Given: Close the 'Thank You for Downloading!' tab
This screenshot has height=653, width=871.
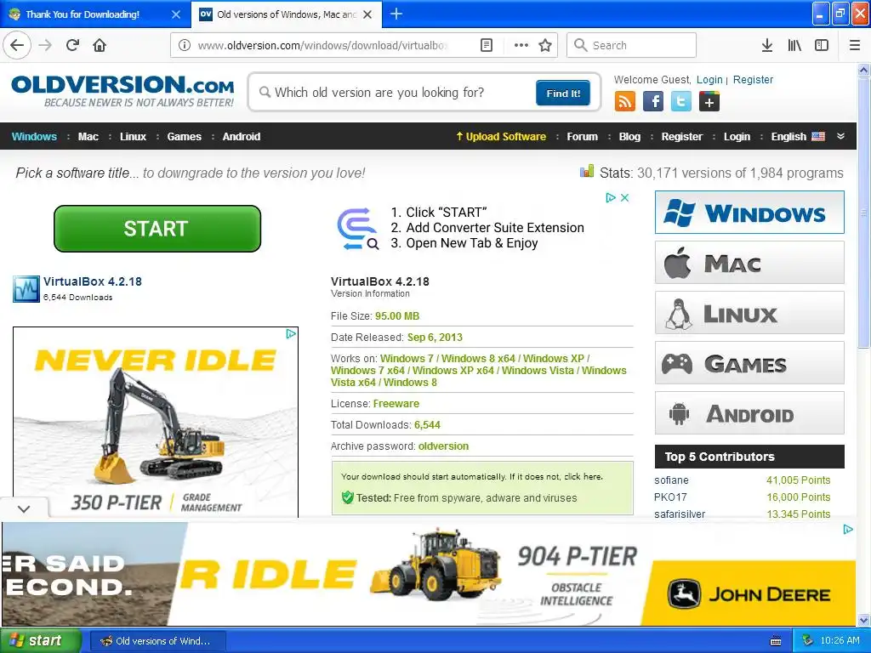Looking at the screenshot, I should pos(175,14).
